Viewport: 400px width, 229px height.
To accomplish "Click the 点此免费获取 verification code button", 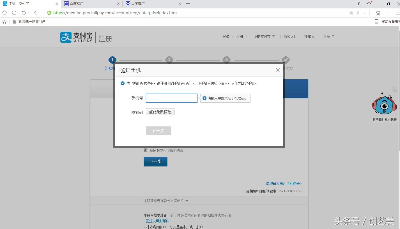I will 160,112.
